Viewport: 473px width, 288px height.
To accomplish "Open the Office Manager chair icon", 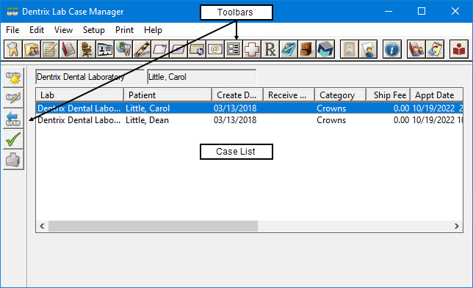I will [x=87, y=49].
